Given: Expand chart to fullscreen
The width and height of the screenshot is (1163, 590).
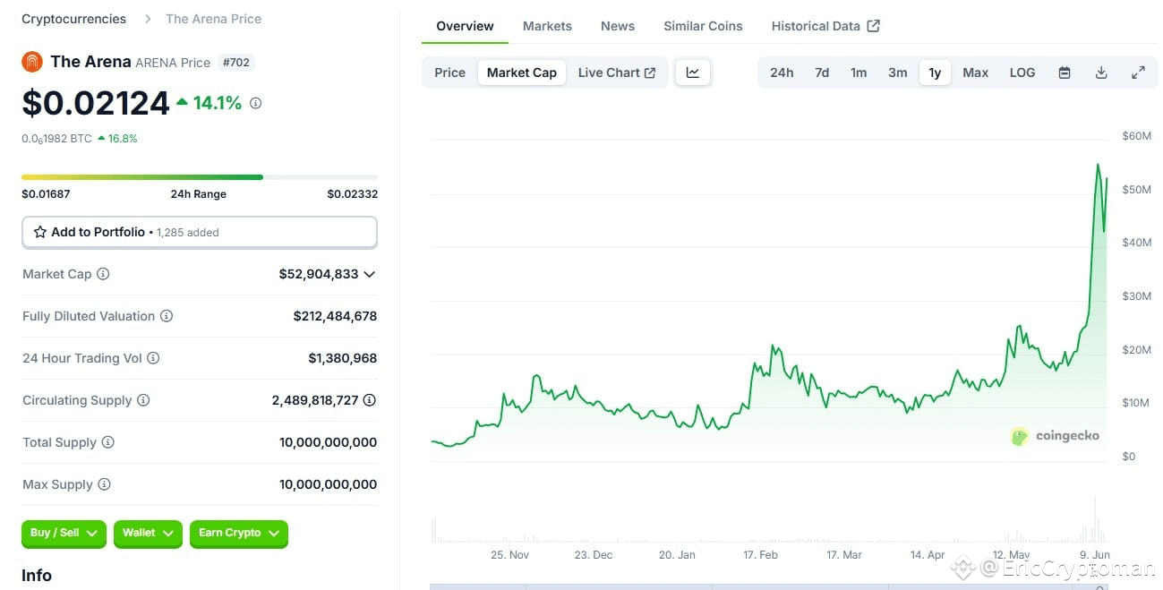Looking at the screenshot, I should (1138, 73).
